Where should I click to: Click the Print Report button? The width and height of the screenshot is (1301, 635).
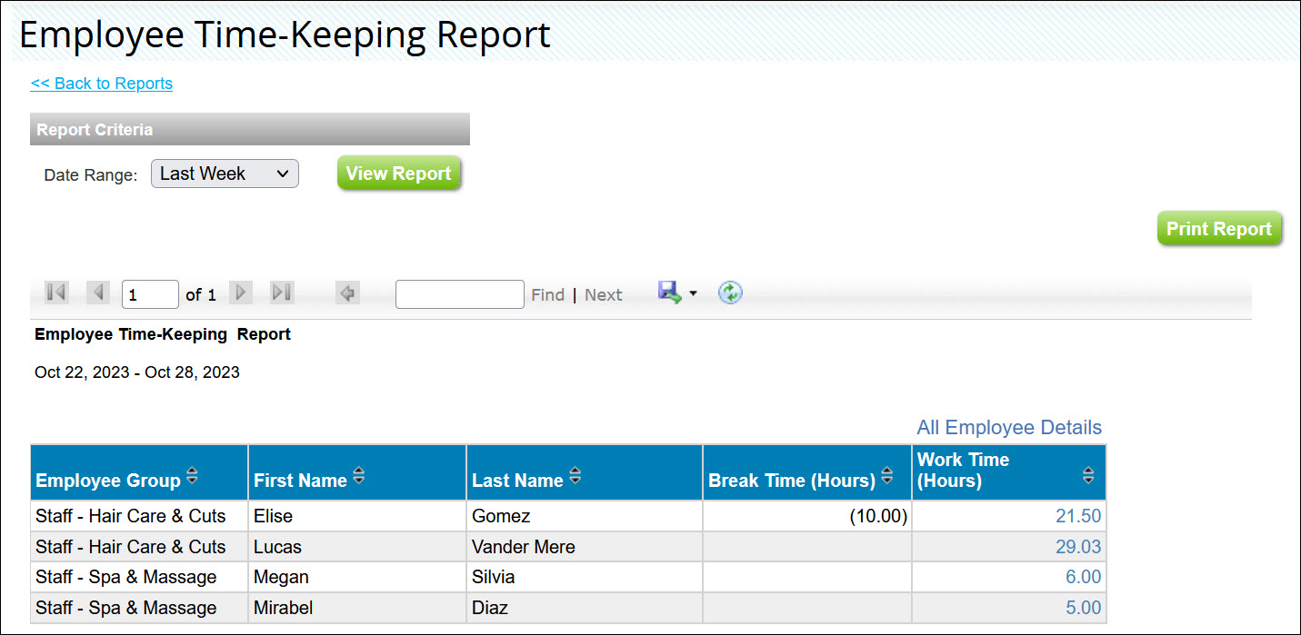1219,228
